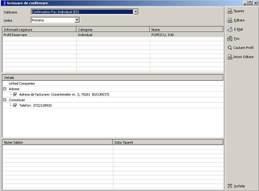
Task: Click the Cautare Profil magnifier icon
Action: click(230, 48)
